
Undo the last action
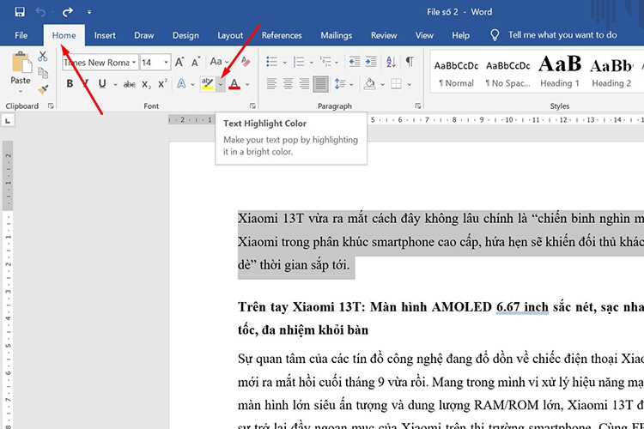tap(40, 12)
